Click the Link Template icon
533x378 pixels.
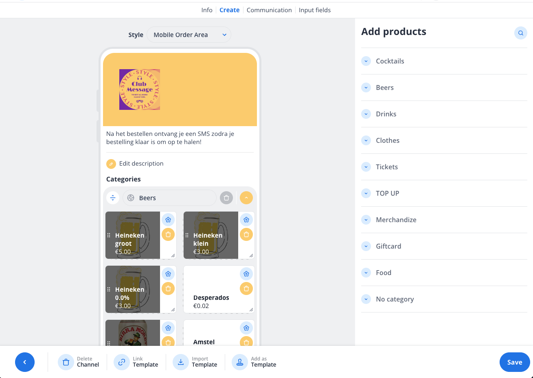pos(121,362)
